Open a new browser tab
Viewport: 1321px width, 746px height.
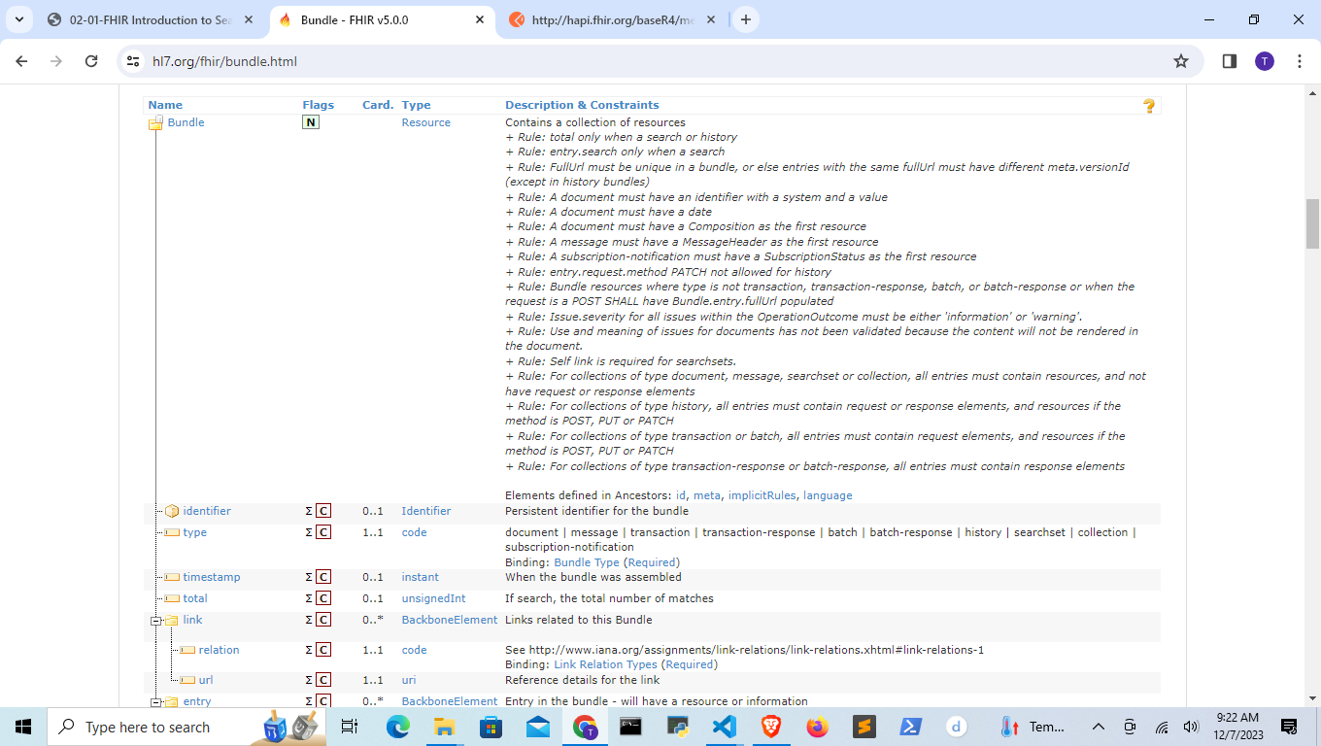[745, 19]
